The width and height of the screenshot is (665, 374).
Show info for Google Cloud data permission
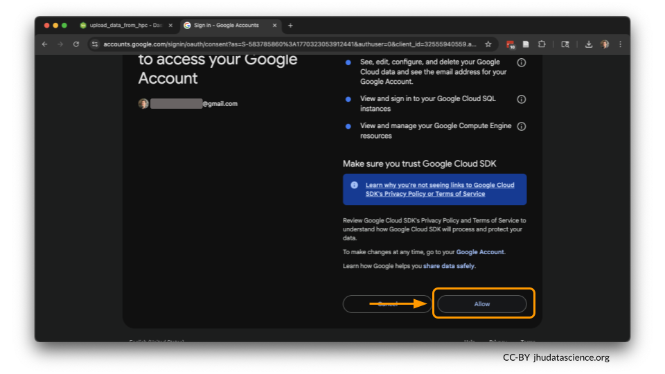tap(521, 63)
